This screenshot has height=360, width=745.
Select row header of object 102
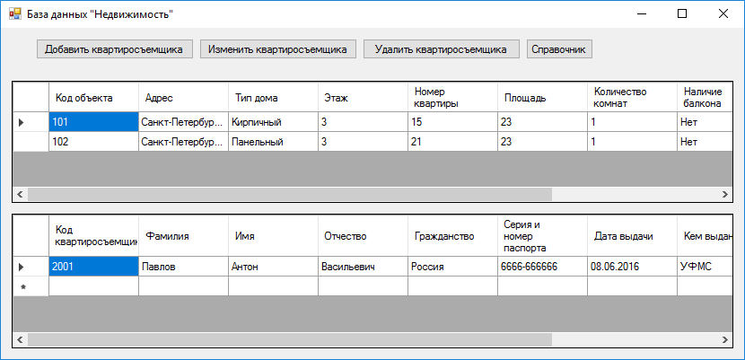point(31,142)
